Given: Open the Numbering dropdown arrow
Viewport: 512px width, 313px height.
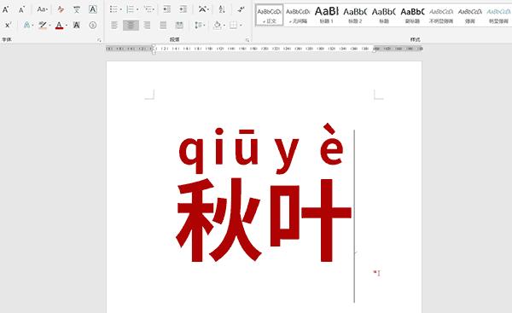Looking at the screenshot, I should (137, 9).
